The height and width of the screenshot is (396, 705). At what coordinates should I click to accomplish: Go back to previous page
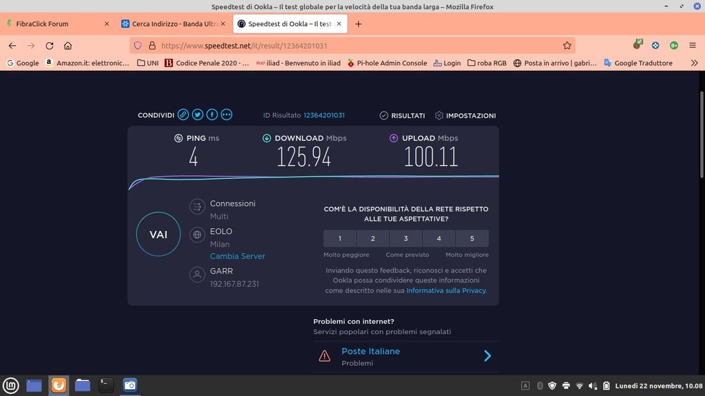pos(12,45)
